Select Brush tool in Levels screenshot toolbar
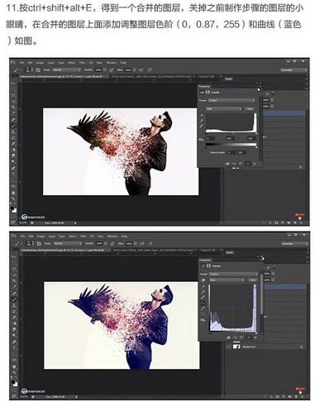Image resolution: width=315 pixels, height=402 pixels. (13, 126)
